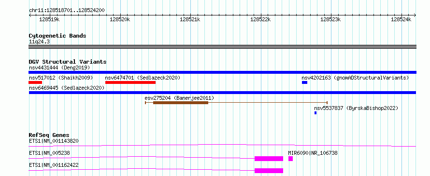Click the 128524k ruler tick label
The image size is (430, 176).
pos(401,19)
